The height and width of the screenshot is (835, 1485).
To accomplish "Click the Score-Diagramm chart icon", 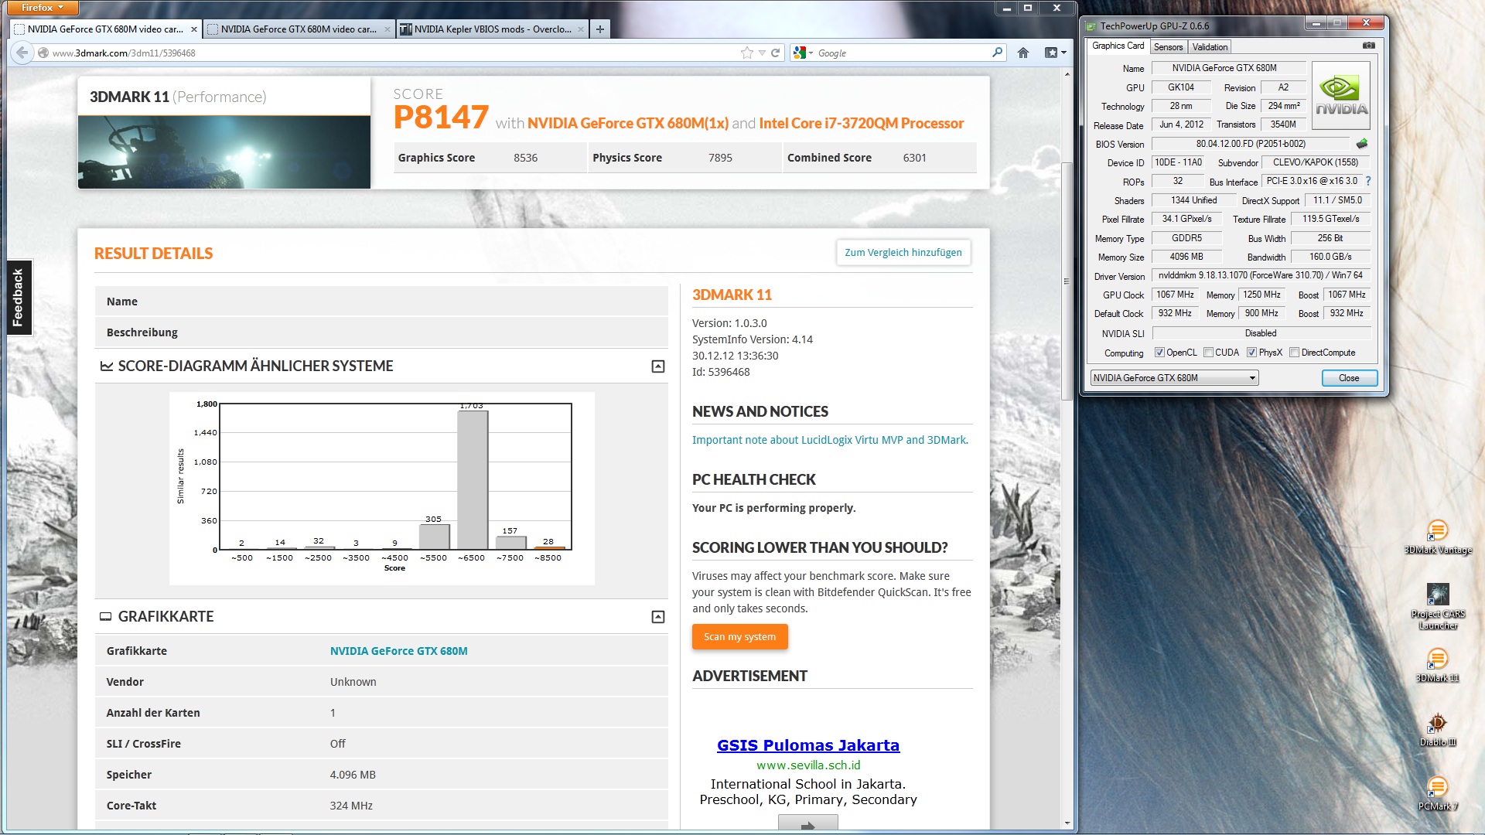I will point(106,366).
